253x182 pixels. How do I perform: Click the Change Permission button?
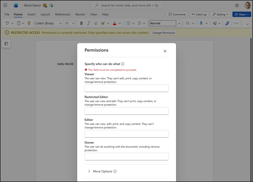point(164,33)
